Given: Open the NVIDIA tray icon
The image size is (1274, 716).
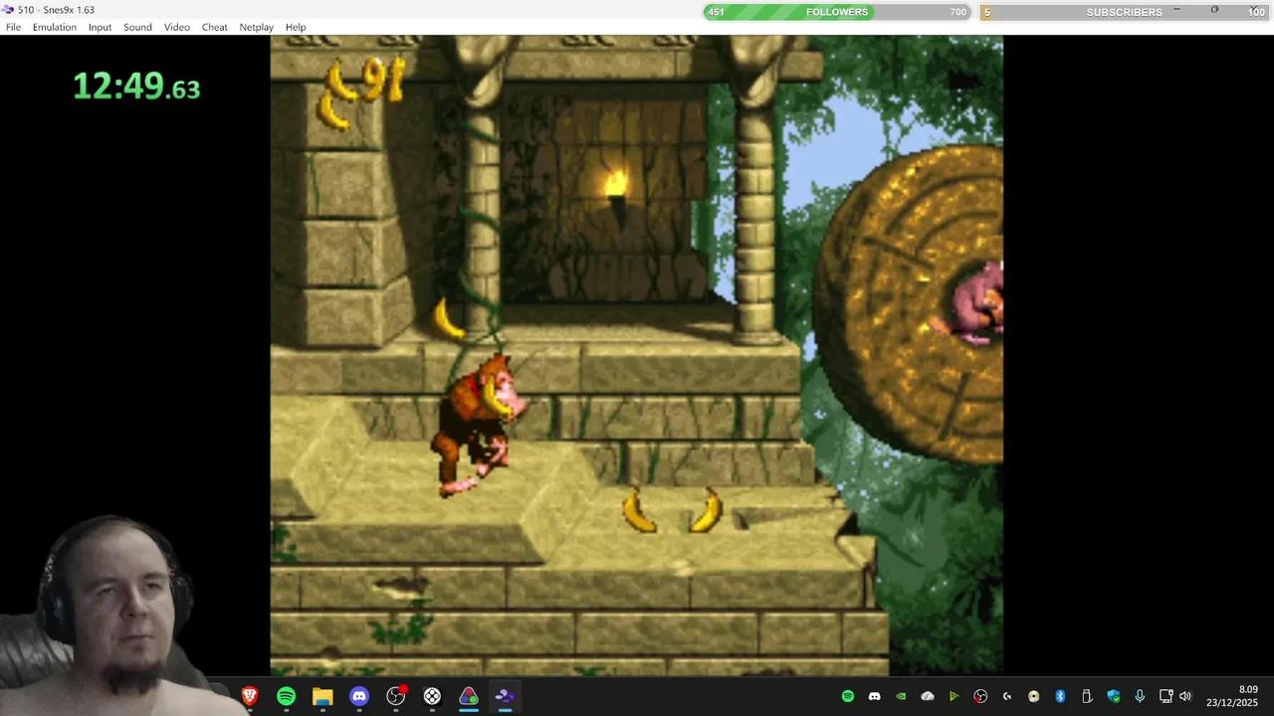Looking at the screenshot, I should point(901,696).
